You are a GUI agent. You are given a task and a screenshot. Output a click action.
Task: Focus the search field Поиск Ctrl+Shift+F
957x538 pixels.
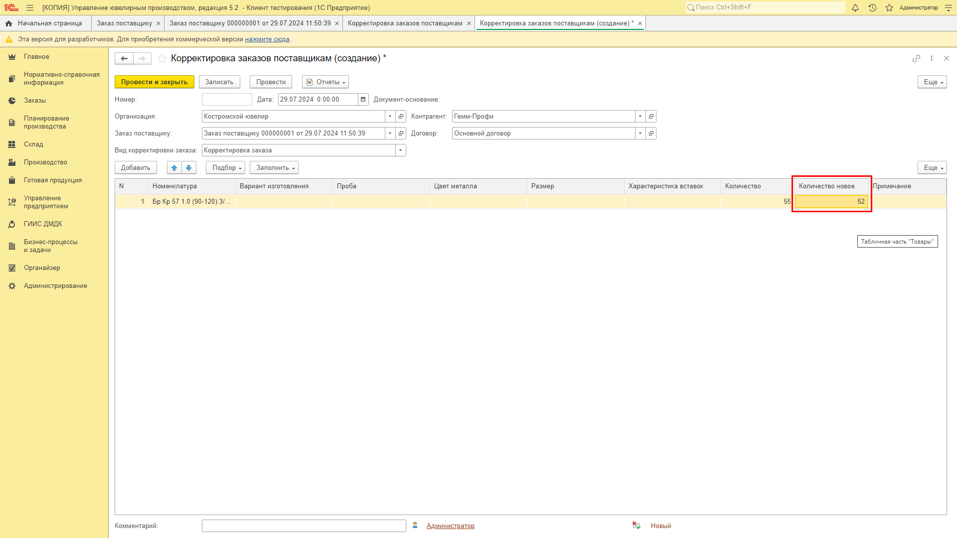[x=765, y=7]
